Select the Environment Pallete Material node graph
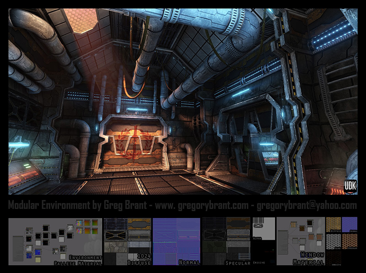 click(55, 241)
